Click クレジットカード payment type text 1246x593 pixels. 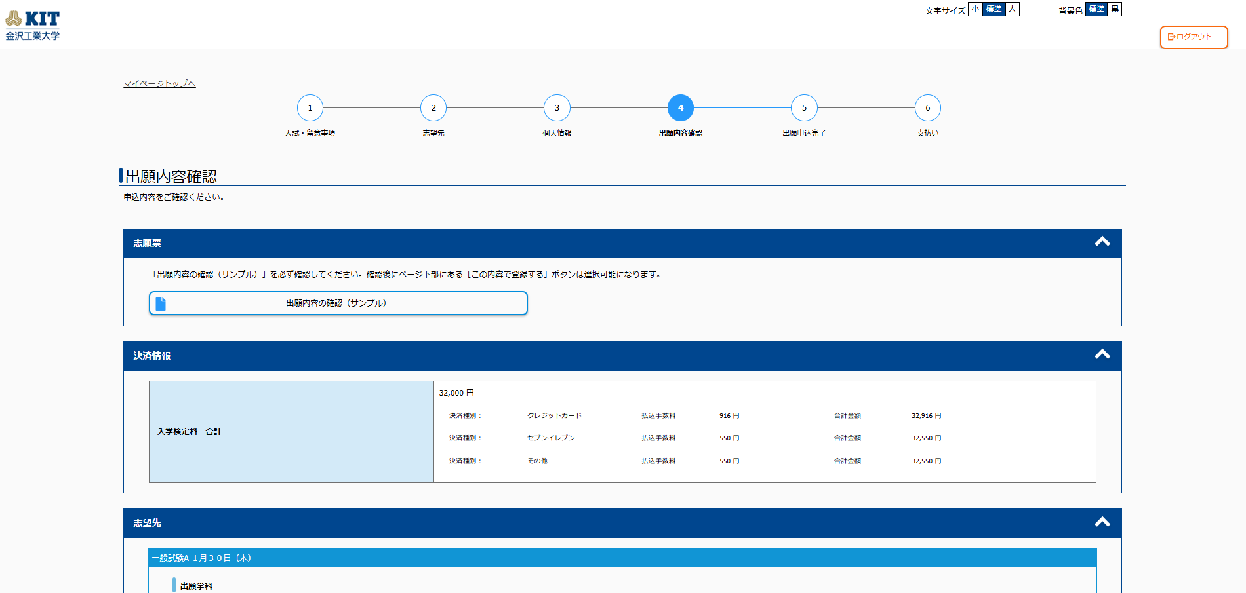click(x=554, y=415)
